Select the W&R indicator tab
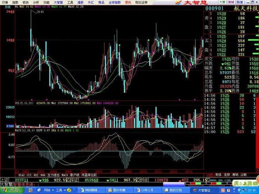This screenshot has width=259, height=194. (x=43, y=175)
